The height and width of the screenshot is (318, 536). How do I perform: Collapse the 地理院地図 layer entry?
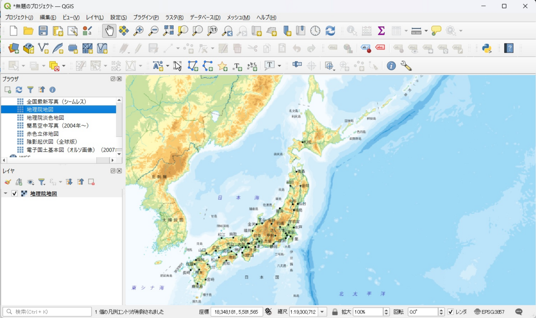[x=5, y=193]
